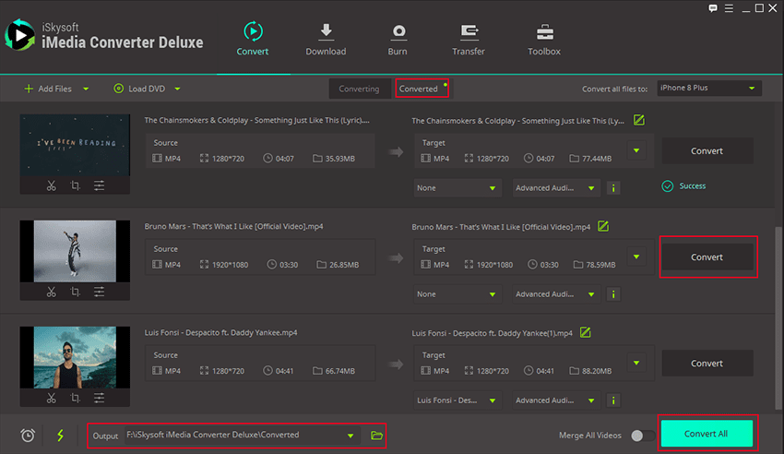Open the iPhone 8 Plus format dropdown
784x454 pixels.
709,88
